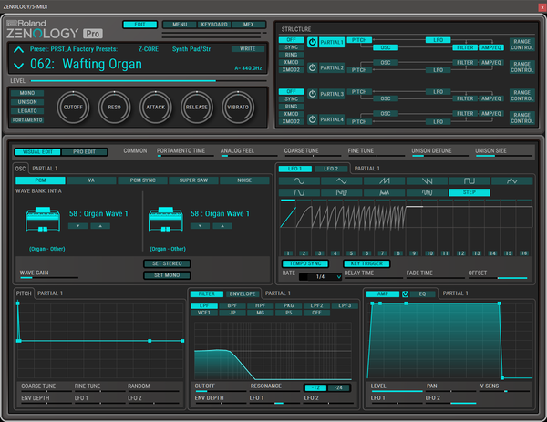Viewport: 547px width, 422px height.
Task: Toggle the EQ power icon beside AMP
Action: point(405,294)
